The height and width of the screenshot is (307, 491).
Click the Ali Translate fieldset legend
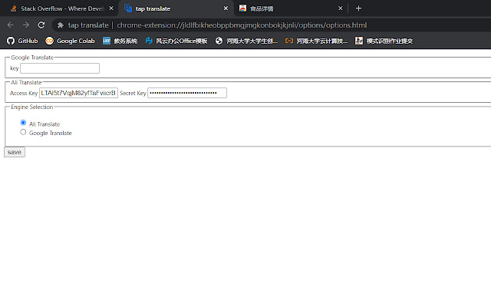[26, 82]
